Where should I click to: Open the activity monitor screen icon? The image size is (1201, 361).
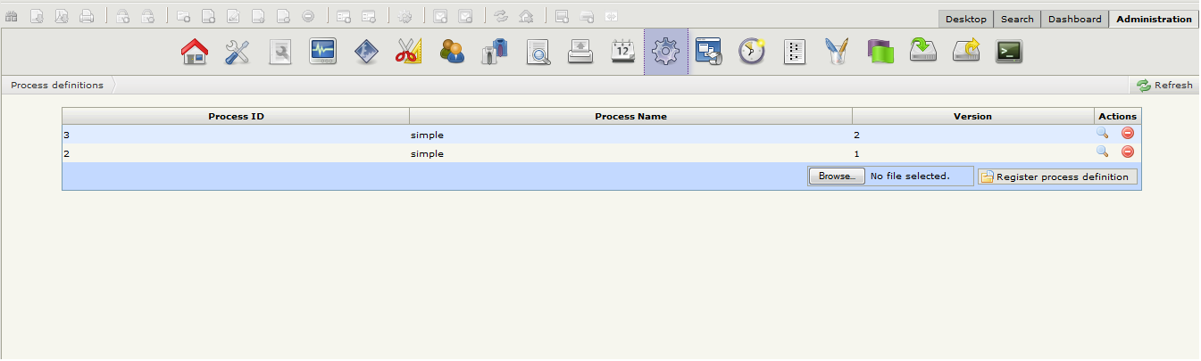point(322,52)
